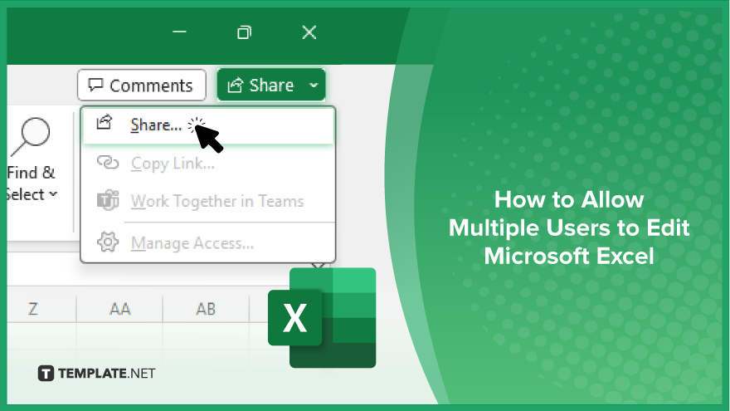Close the Excel window

[309, 32]
